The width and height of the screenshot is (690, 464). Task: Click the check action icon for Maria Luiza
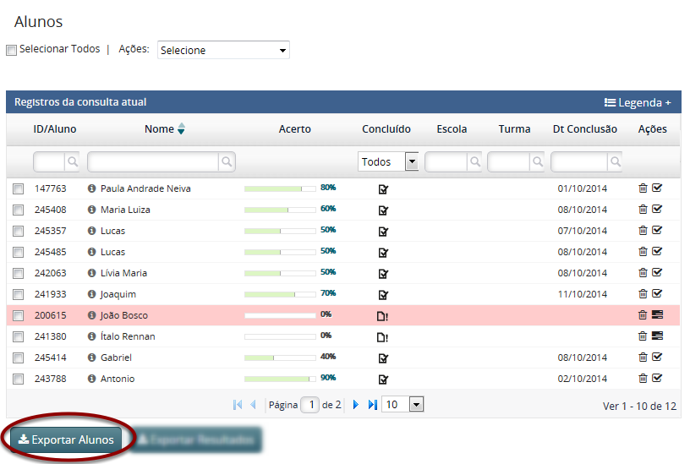pyautogui.click(x=657, y=210)
